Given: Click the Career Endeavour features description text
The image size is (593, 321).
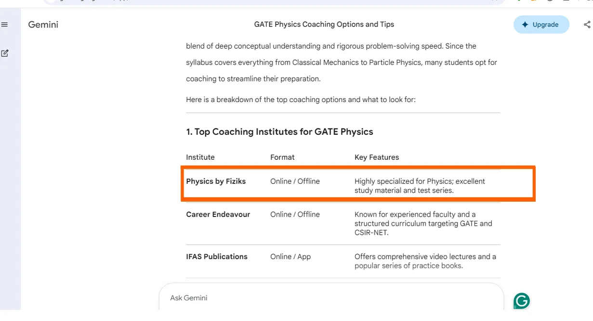Looking at the screenshot, I should click(423, 224).
